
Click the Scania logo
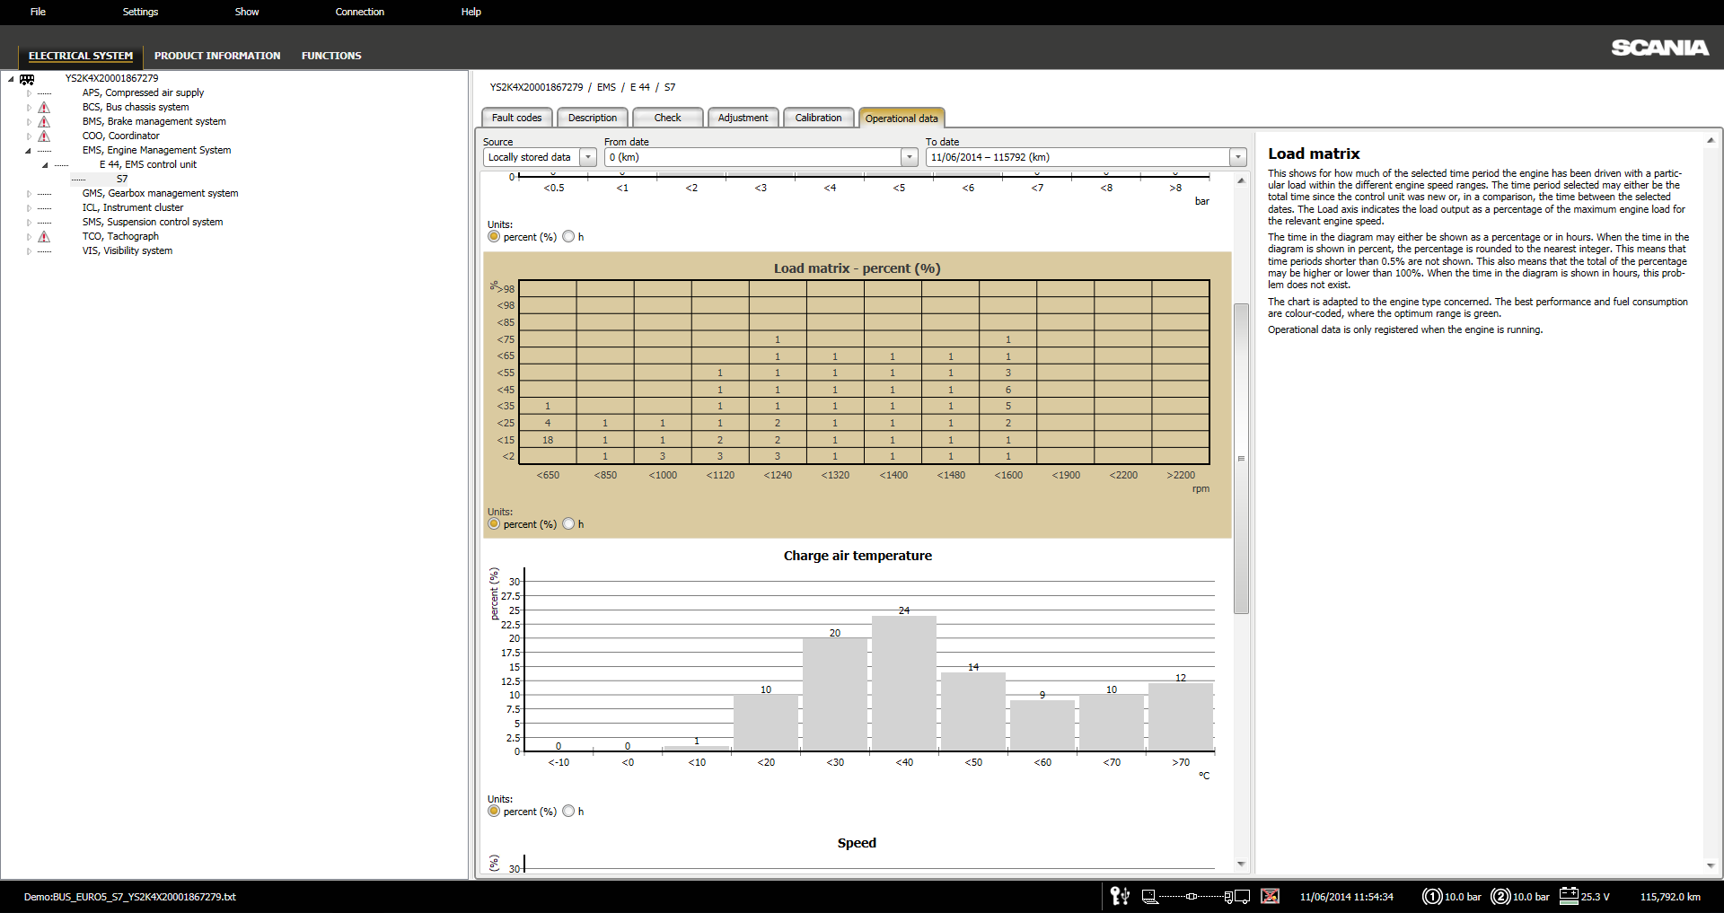coord(1659,48)
